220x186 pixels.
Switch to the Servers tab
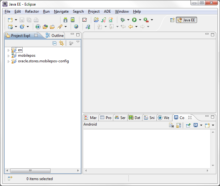coord(120,117)
